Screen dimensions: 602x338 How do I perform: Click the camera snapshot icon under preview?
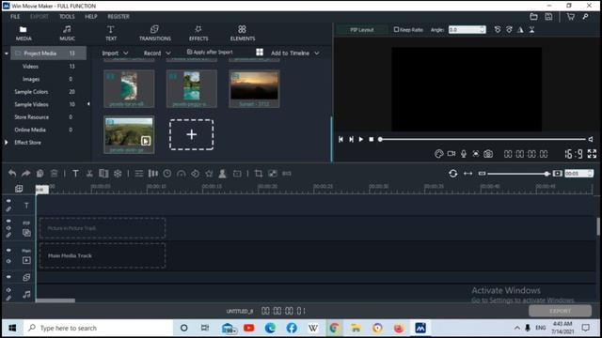488,154
